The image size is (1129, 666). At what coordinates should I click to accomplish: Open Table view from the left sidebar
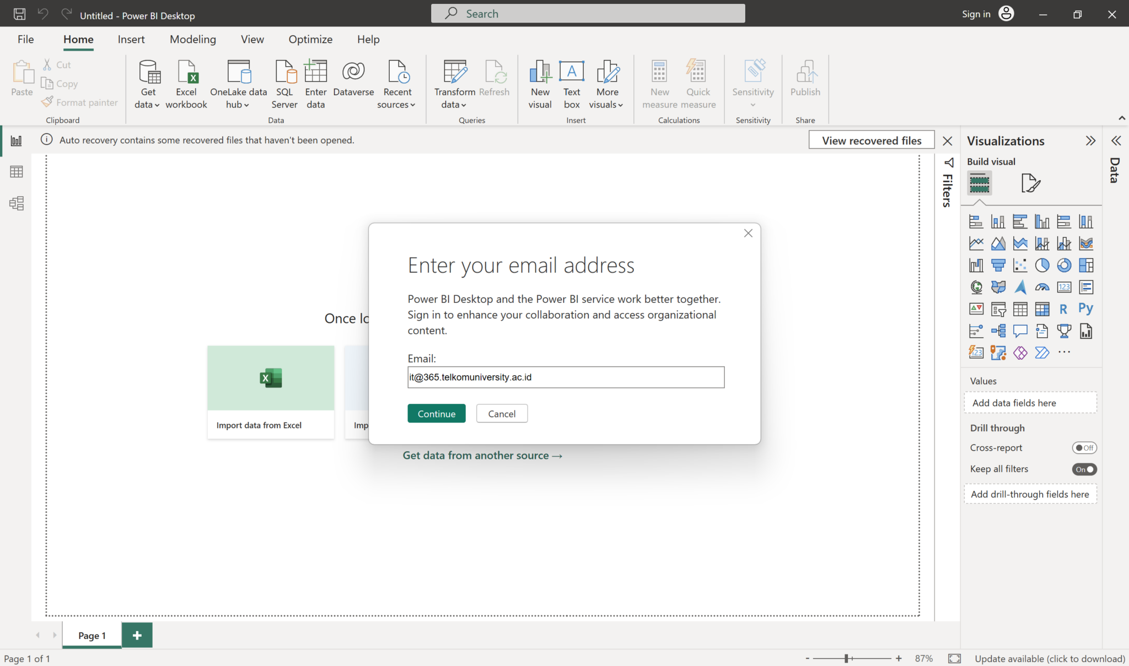coord(16,171)
